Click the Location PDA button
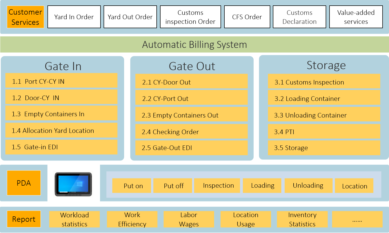389x233 pixels. click(354, 186)
